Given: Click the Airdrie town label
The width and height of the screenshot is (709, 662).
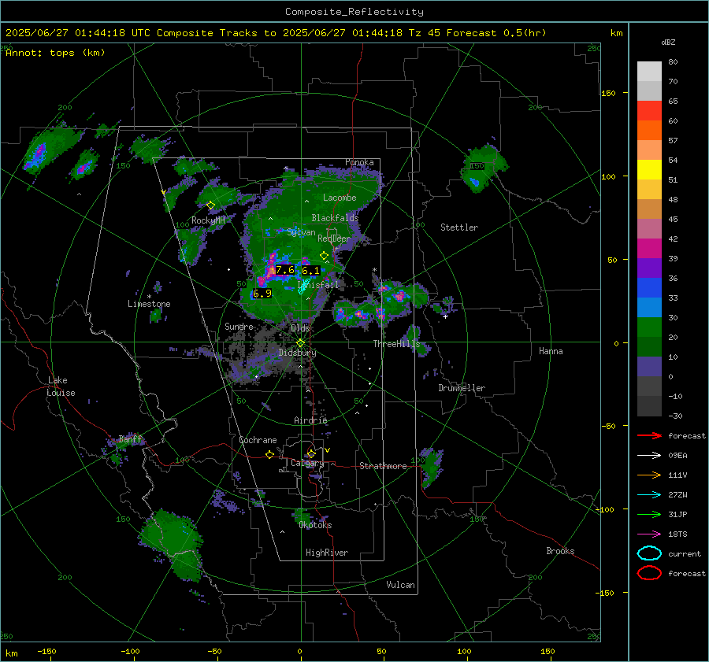Looking at the screenshot, I should pyautogui.click(x=310, y=420).
